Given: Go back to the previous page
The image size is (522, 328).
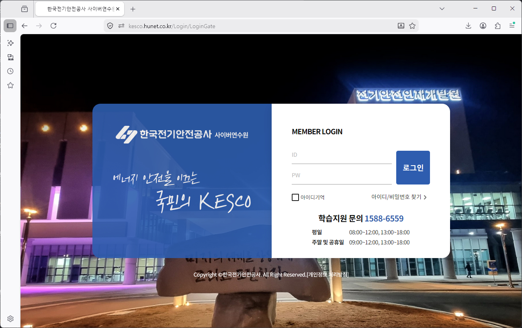Looking at the screenshot, I should 25,26.
